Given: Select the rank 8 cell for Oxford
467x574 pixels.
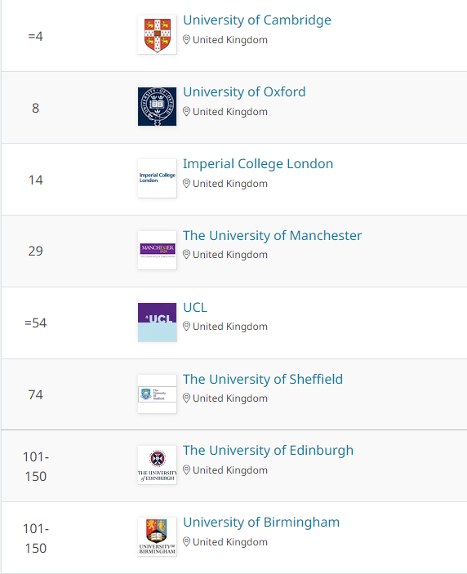Looking at the screenshot, I should [35, 108].
